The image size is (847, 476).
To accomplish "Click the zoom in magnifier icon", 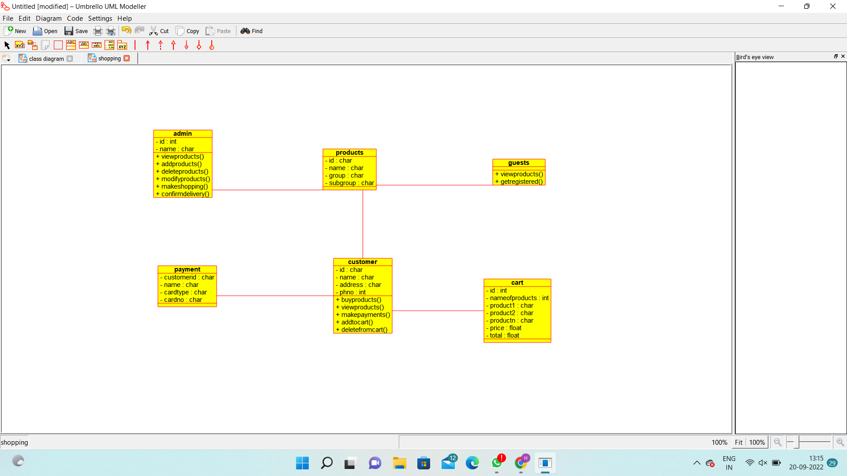I will click(840, 442).
